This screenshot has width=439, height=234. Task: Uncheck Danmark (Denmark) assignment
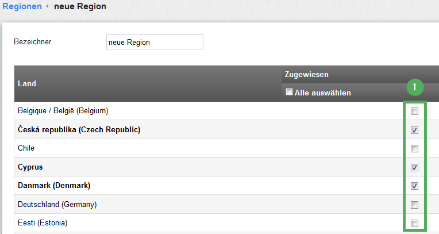[x=414, y=186]
